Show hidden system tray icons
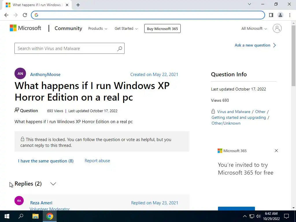 coord(245,216)
